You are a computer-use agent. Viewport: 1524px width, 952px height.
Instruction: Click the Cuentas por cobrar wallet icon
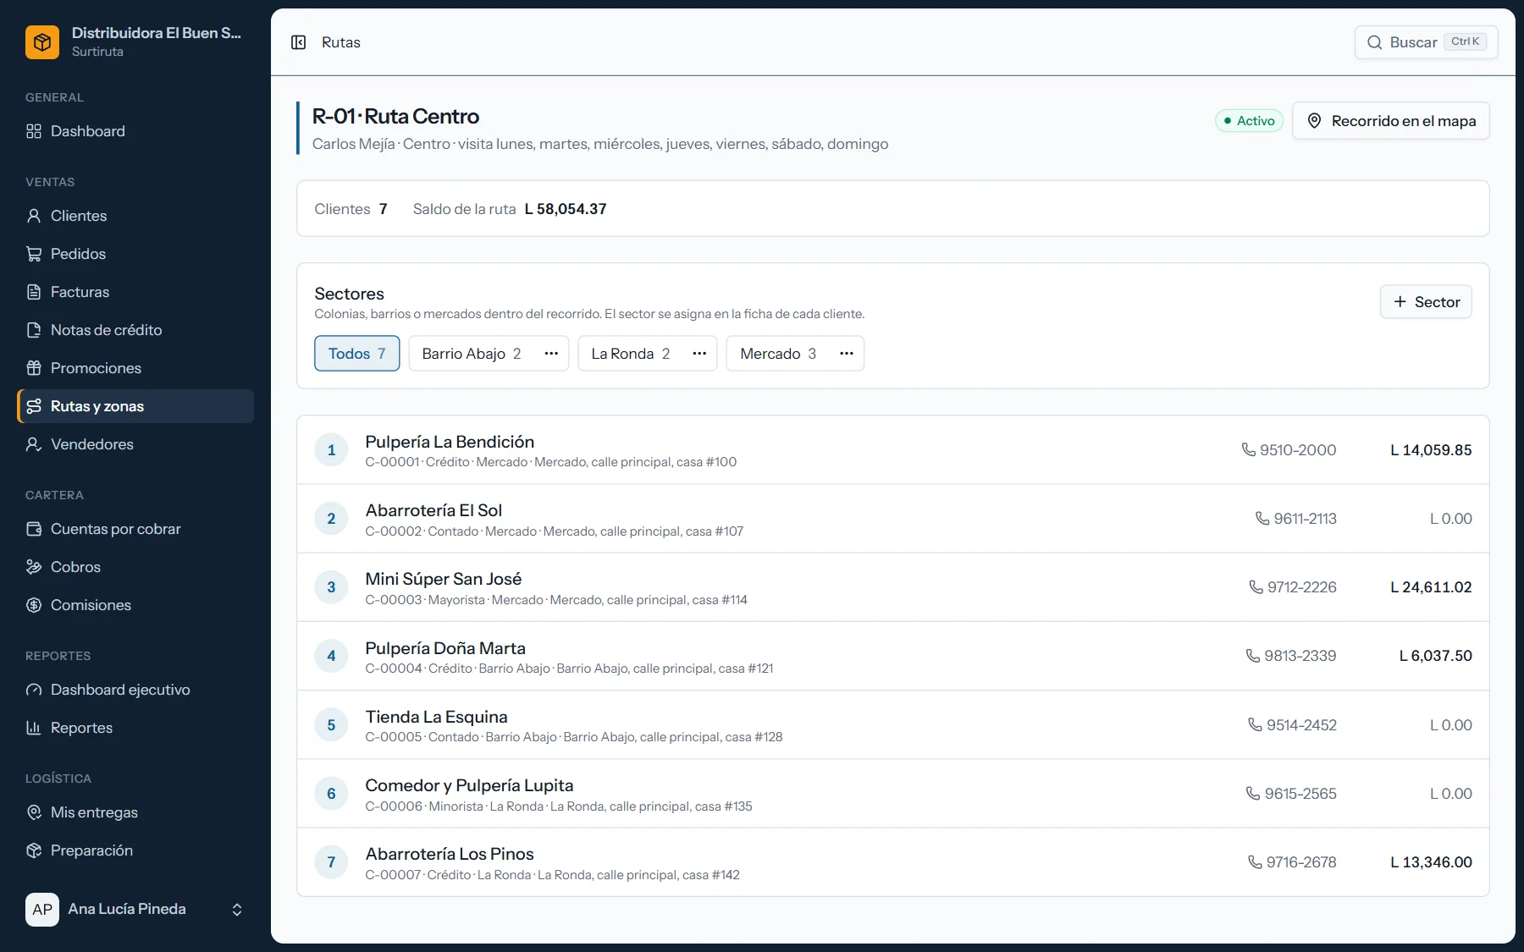tap(34, 529)
